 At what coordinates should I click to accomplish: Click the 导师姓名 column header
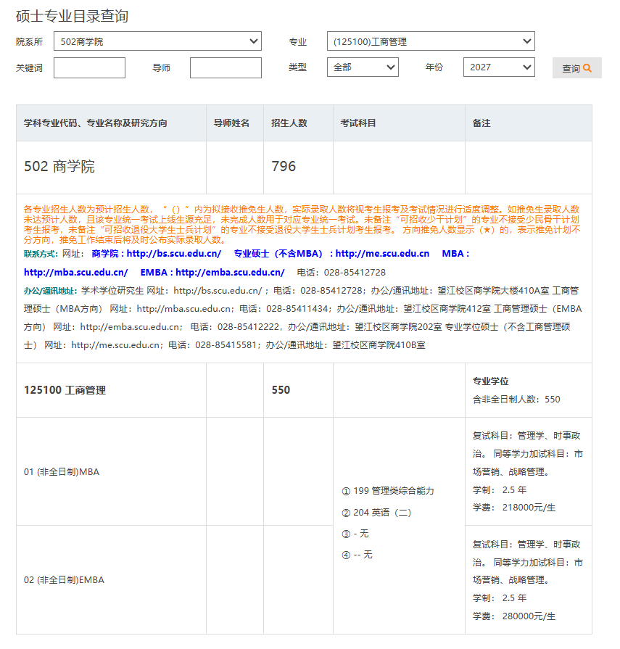pyautogui.click(x=231, y=123)
